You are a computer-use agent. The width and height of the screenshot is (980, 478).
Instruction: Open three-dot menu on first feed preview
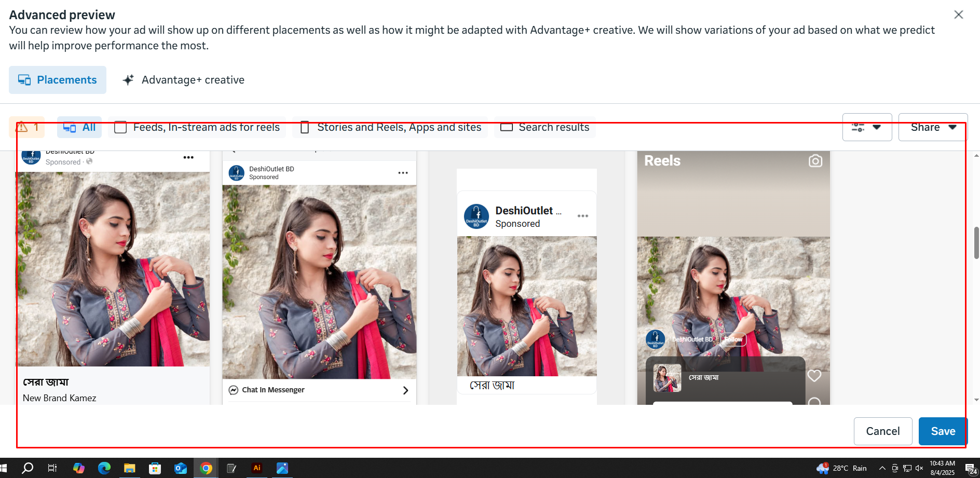click(x=188, y=157)
